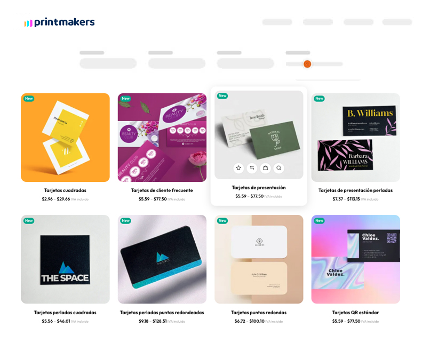Click the New badge on Tarjetas perladas cuadradas
422x344 pixels.
click(29, 221)
